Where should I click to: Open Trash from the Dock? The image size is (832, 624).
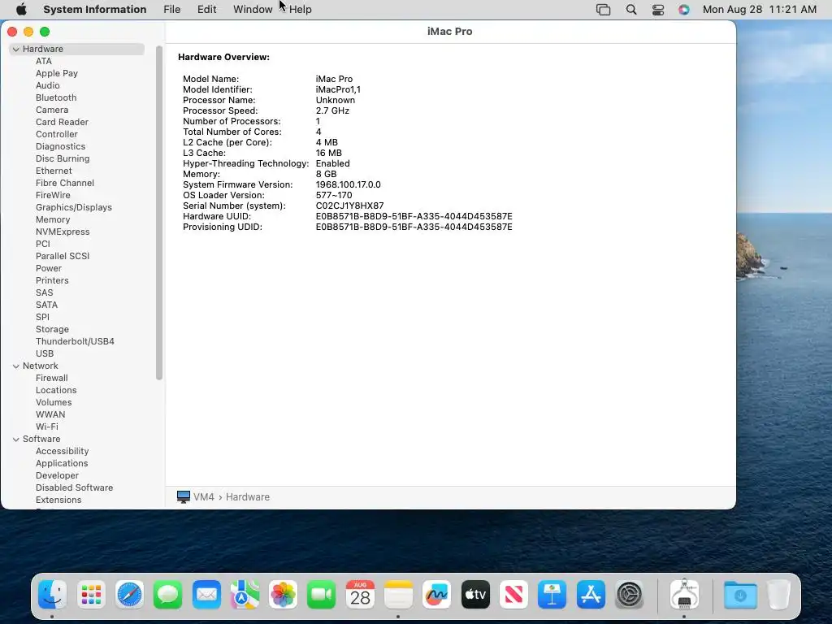778,594
